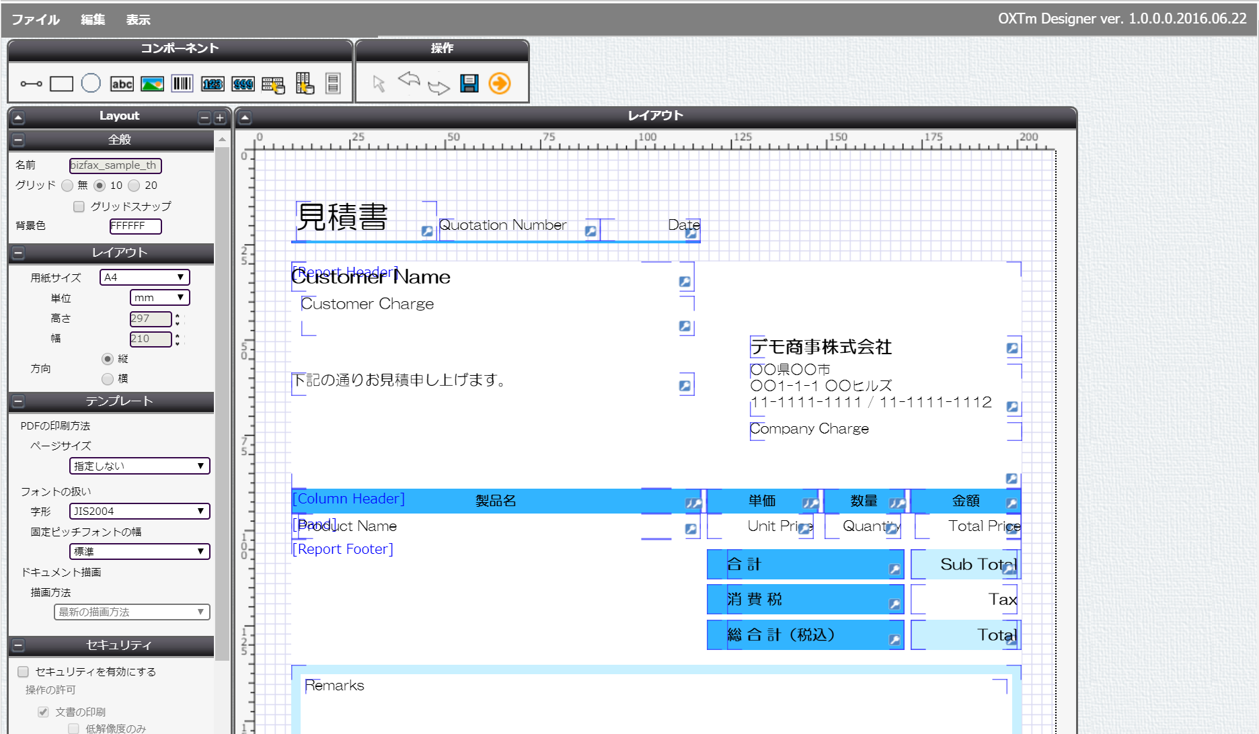This screenshot has width=1259, height=734.
Task: Click the blue floppy disk save icon
Action: [469, 83]
